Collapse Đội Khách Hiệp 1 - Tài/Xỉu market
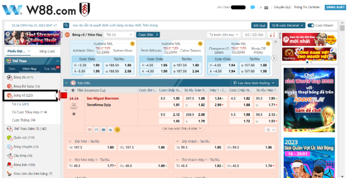 tap(177, 160)
